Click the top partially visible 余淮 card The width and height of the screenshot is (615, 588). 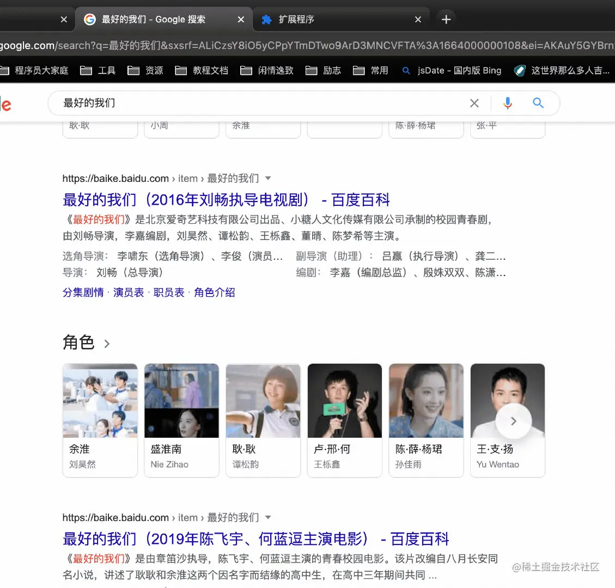(x=263, y=130)
